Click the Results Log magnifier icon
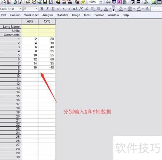The height and width of the screenshot is (160, 162). click(154, 2)
